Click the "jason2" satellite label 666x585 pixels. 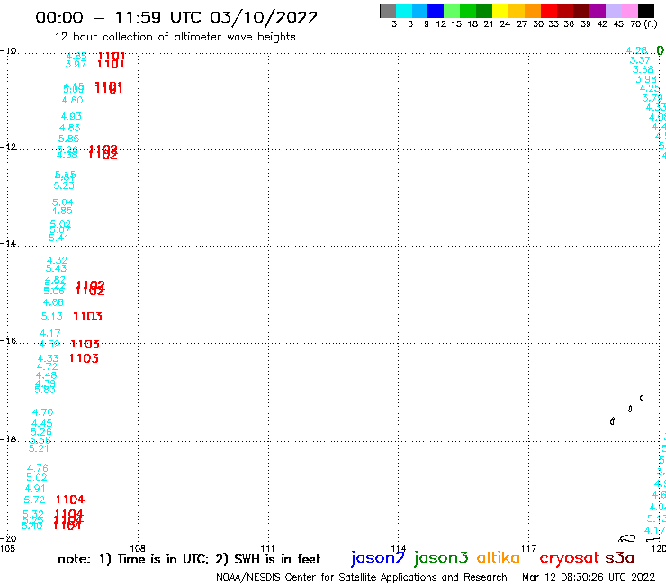click(x=378, y=558)
